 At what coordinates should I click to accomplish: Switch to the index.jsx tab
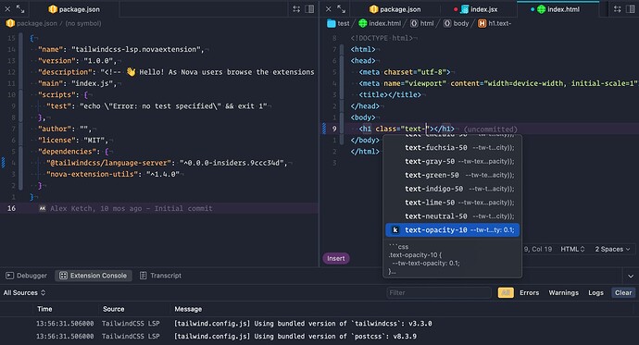pyautogui.click(x=480, y=9)
